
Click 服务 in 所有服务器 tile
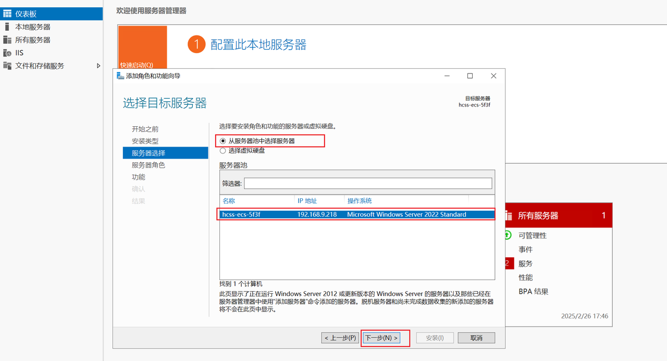pyautogui.click(x=525, y=263)
